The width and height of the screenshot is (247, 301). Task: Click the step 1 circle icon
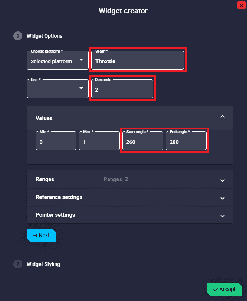(18, 36)
